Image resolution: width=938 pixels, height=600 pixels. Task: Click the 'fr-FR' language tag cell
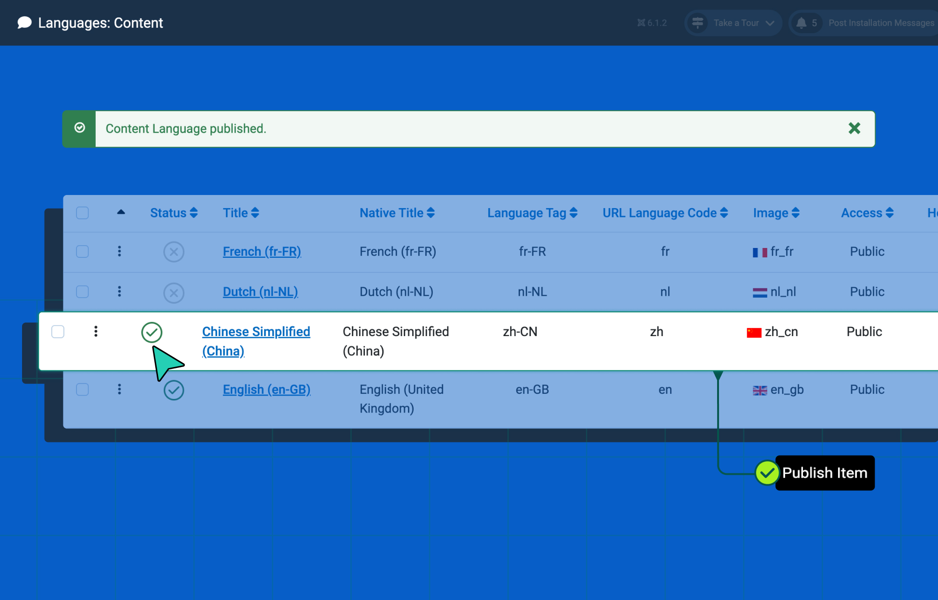click(x=532, y=252)
